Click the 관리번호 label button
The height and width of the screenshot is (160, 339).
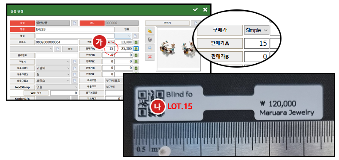pos(22,56)
